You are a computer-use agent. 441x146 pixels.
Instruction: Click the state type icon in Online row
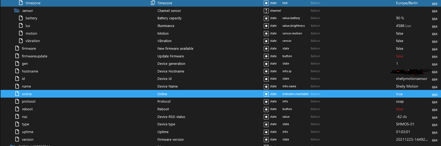click(x=266, y=94)
